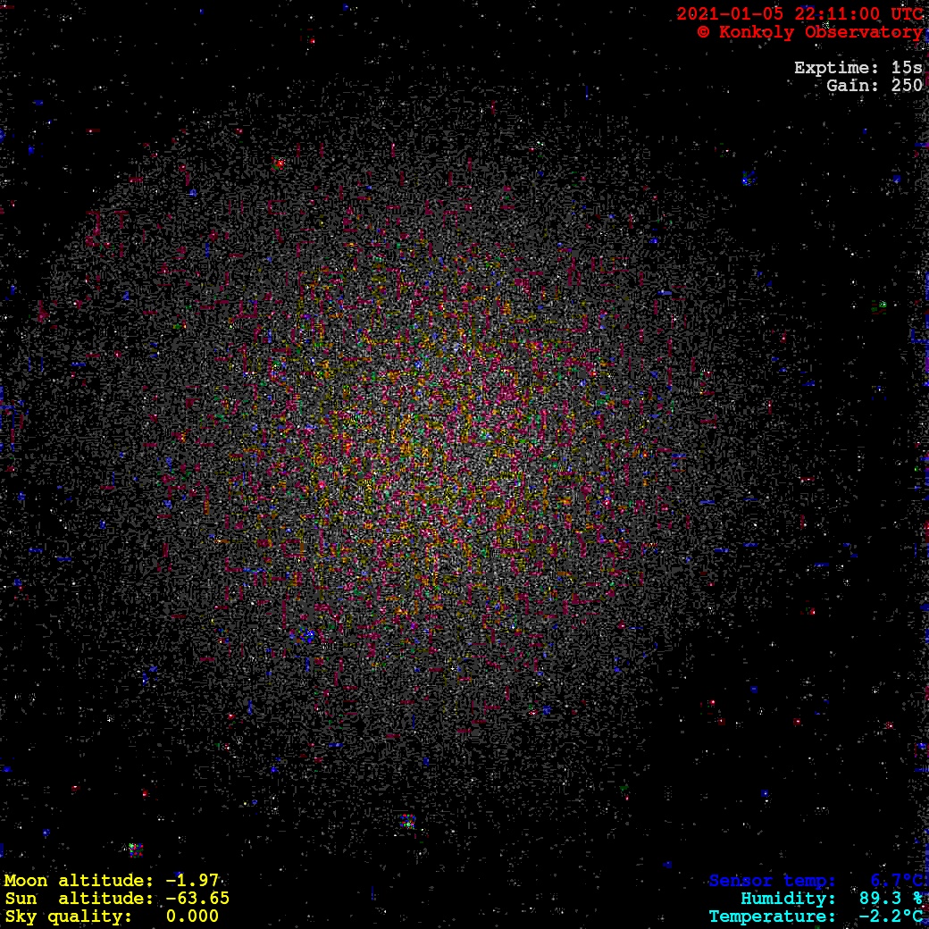Screen dimensions: 929x929
Task: Click the Moon altitude value -1.97
Action: tap(192, 881)
